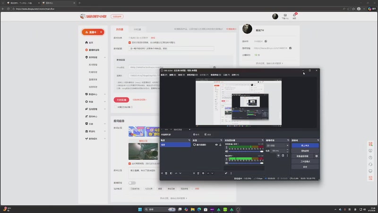
Task: Mute the mic channel speaker icon
Action: click(227, 151)
